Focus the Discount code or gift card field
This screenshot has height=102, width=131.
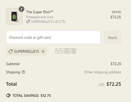tap(53, 37)
